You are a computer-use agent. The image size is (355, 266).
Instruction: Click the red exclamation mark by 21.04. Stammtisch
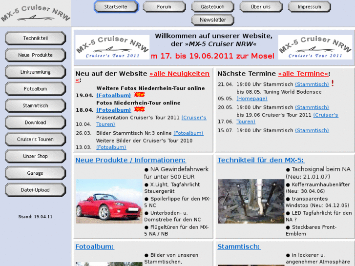[333, 83]
